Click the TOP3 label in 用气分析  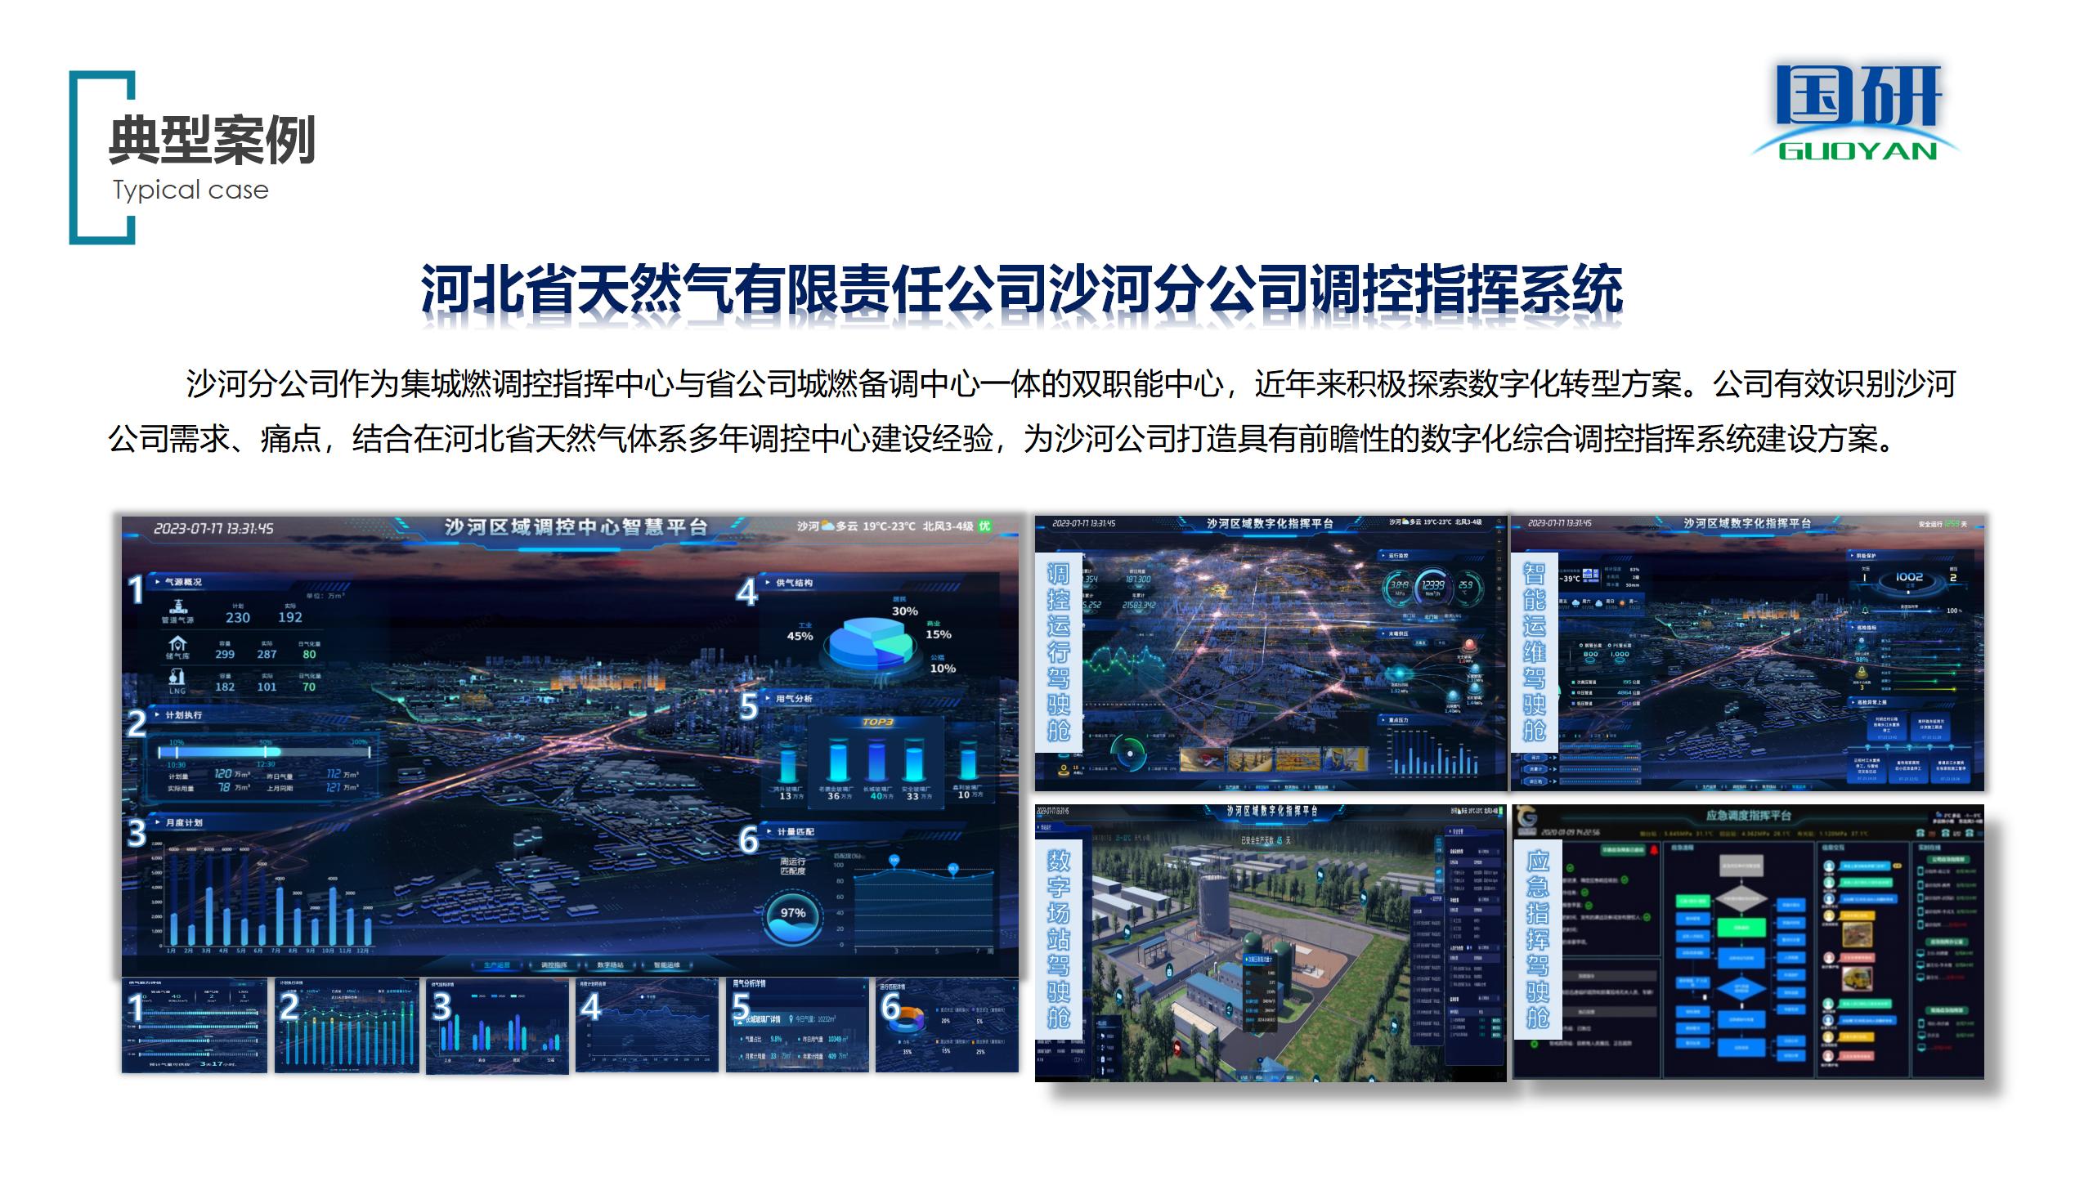tap(877, 722)
